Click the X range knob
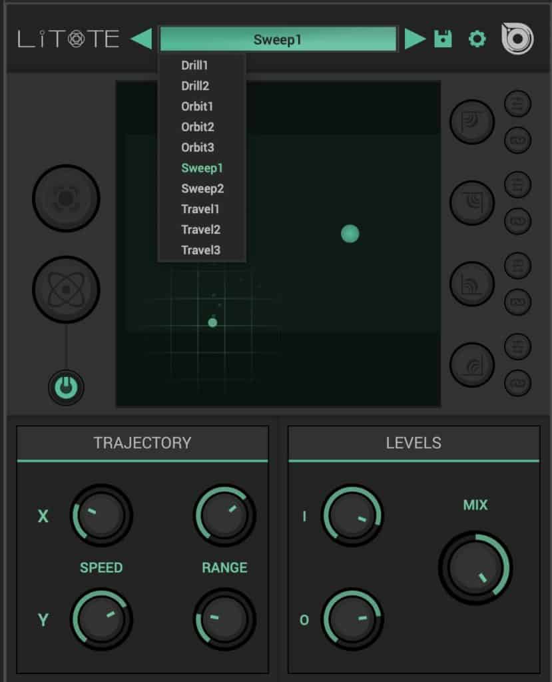The image size is (552, 682). 224,515
